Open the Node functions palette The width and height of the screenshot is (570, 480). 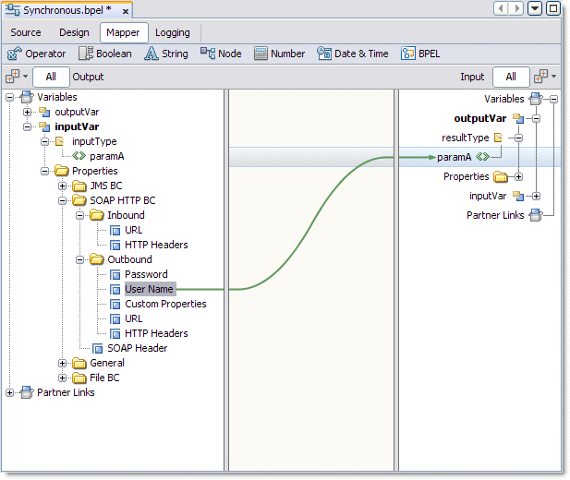click(221, 54)
